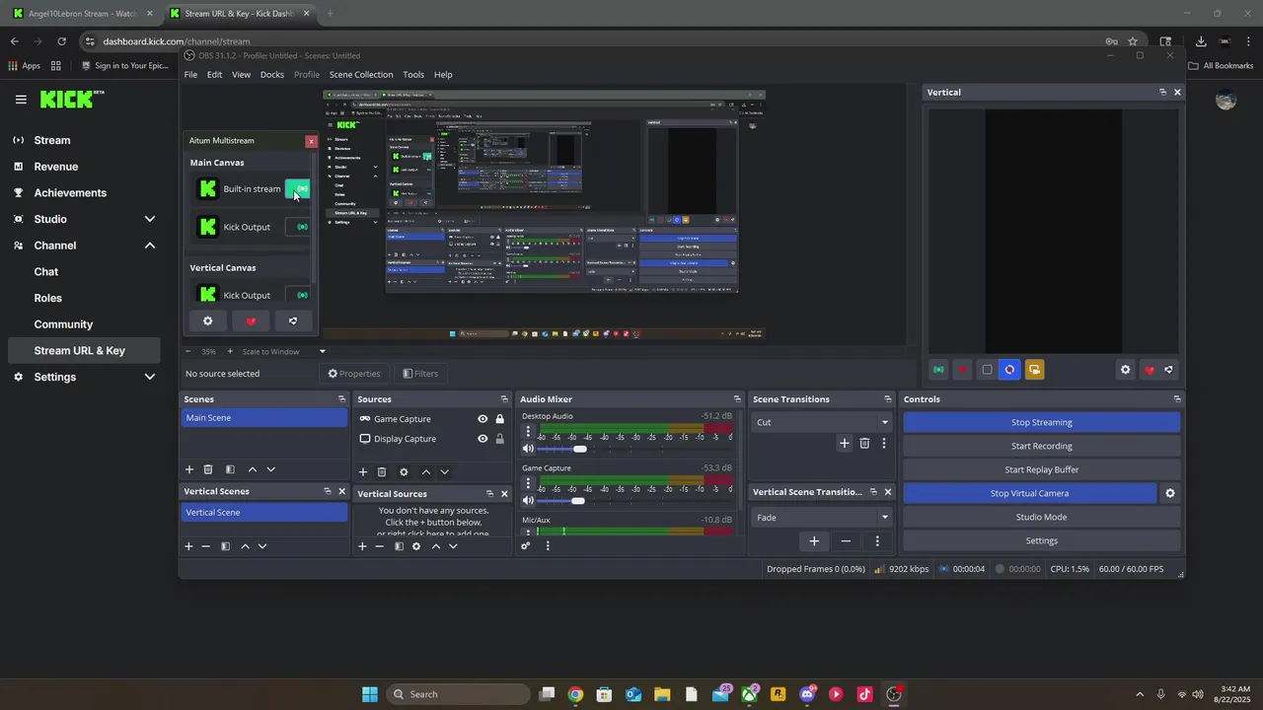Screen dimensions: 1263x710
Task: Toggle Display Capture source visibility eye
Action: pyautogui.click(x=483, y=439)
